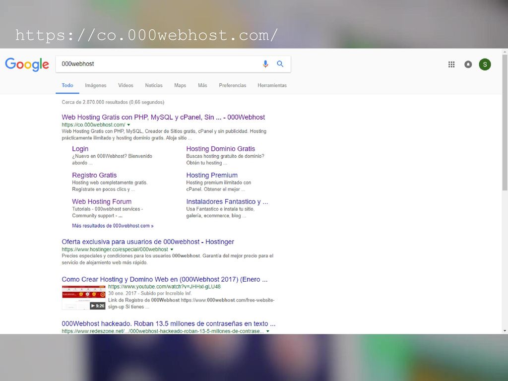
Task: Open the Oferta exclusiva Hostinger result
Action: (x=148, y=242)
